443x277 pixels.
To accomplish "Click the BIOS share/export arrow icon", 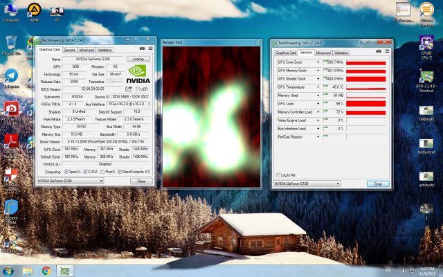I will click(128, 89).
